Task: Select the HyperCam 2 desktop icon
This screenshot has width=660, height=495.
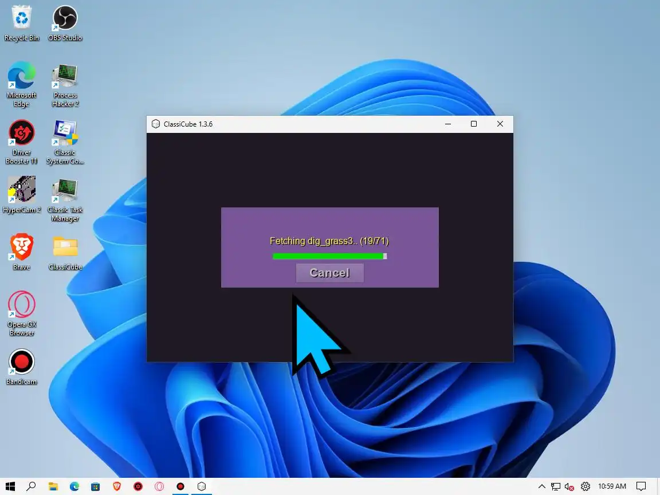Action: coord(21,194)
